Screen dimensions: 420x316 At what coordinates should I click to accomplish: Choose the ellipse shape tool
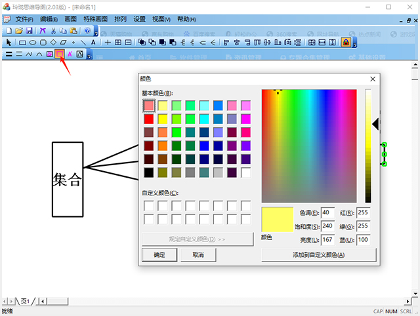click(x=32, y=42)
